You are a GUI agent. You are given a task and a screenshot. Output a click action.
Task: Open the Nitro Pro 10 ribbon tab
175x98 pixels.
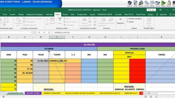(x=129, y=14)
